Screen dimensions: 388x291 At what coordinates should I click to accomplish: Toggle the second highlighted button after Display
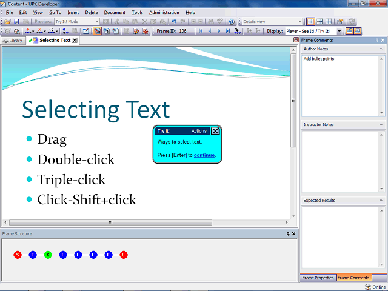point(357,31)
